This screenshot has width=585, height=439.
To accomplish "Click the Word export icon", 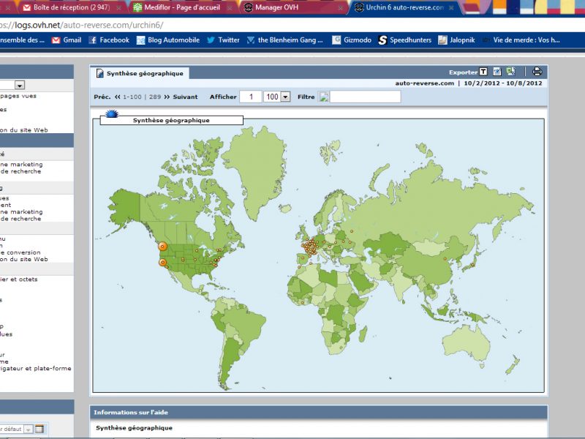I will tap(497, 72).
